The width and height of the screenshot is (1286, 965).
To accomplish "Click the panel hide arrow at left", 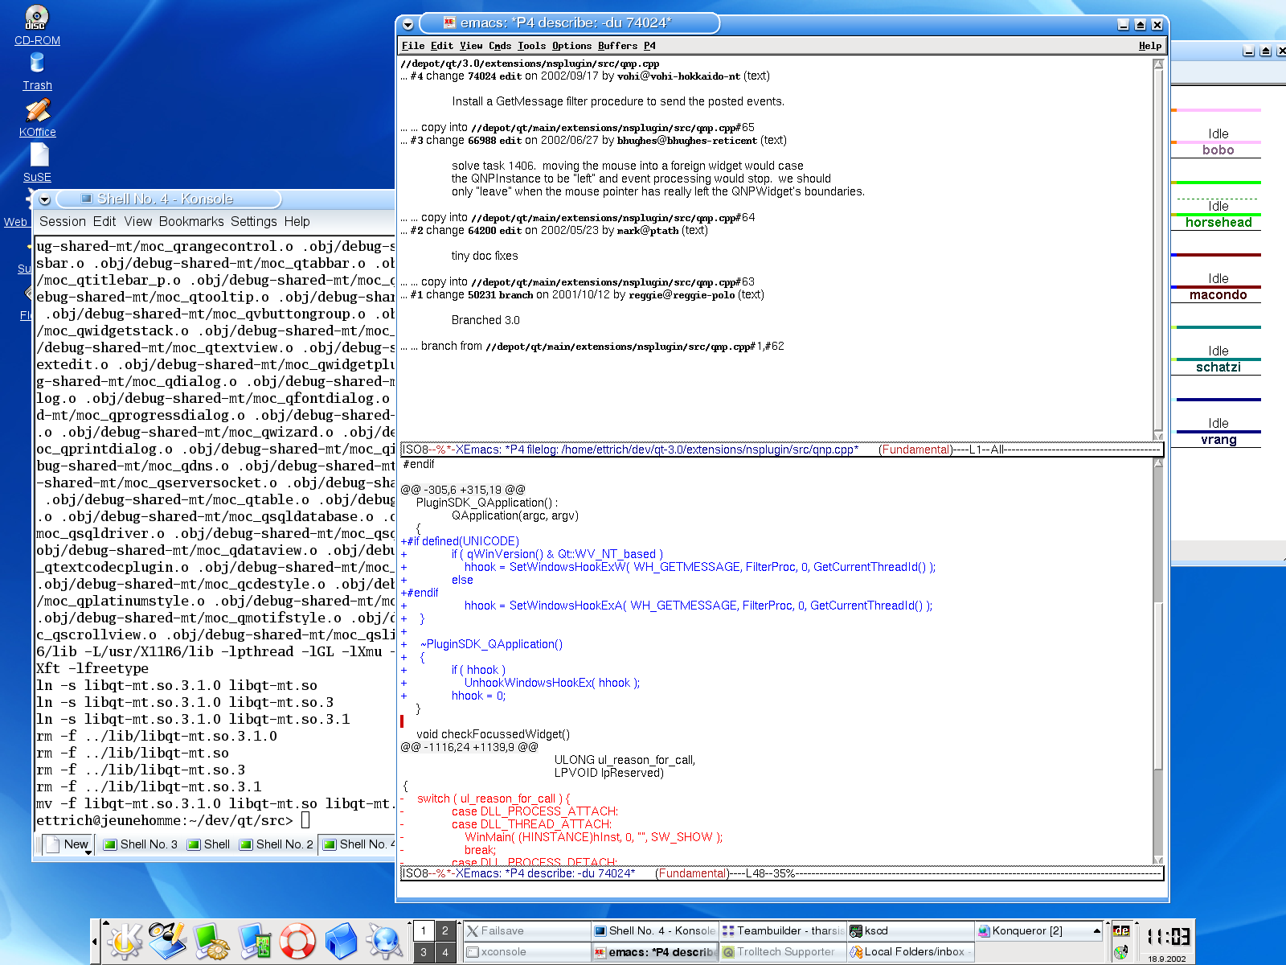I will [95, 941].
